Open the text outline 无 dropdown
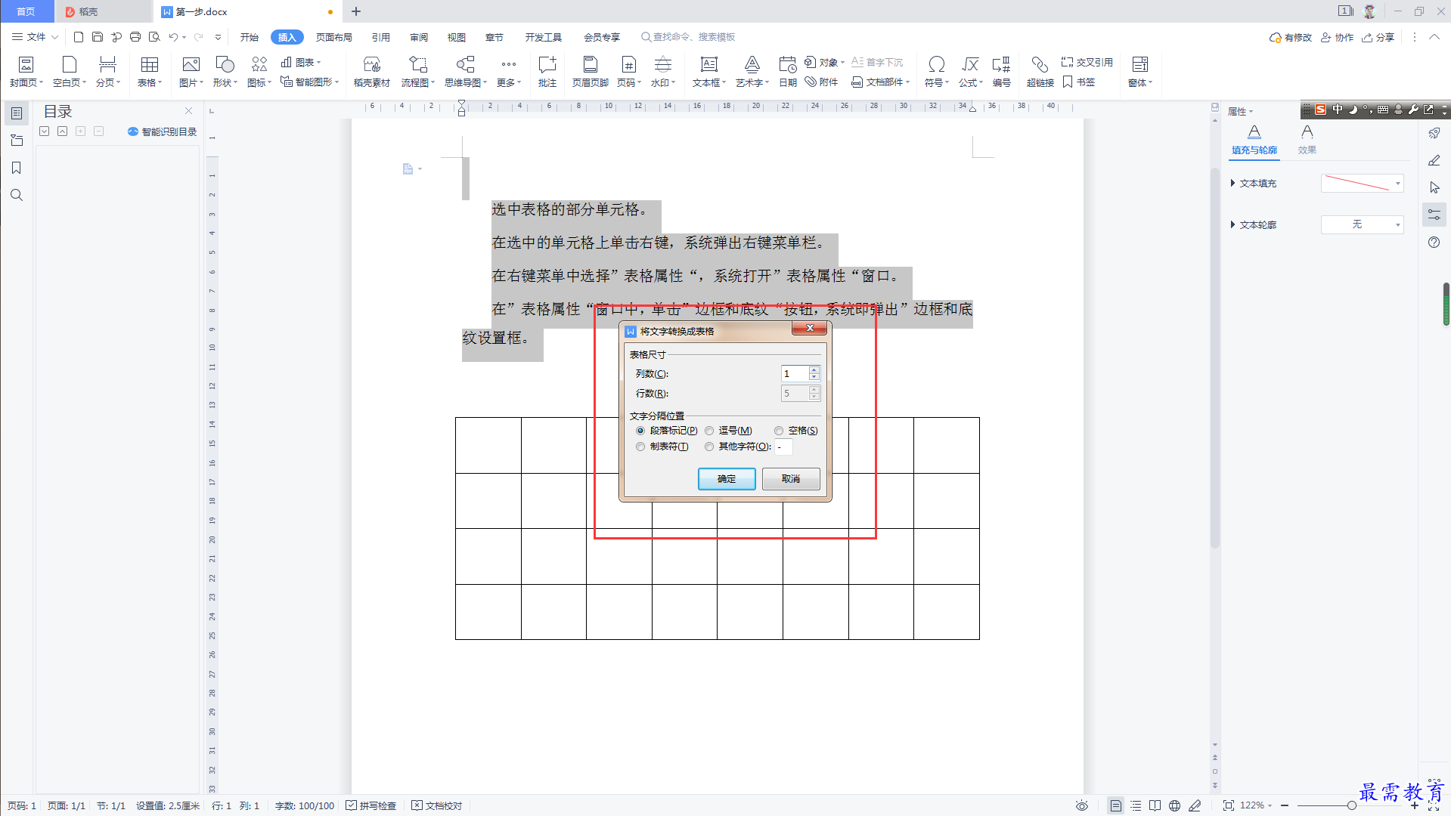The image size is (1451, 816). tap(1362, 224)
